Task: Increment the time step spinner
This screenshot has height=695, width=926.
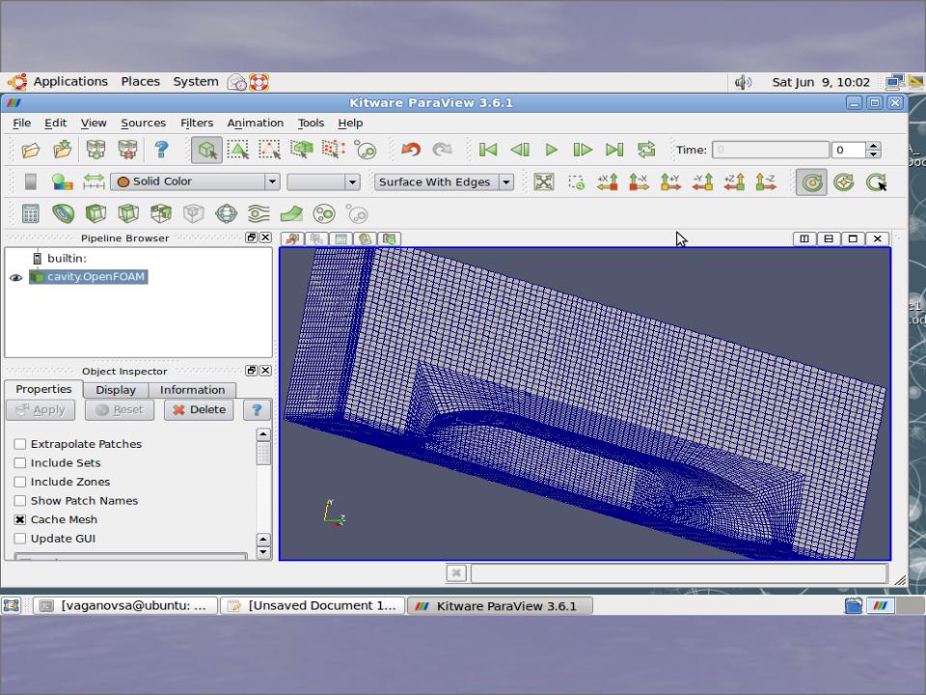Action: click(x=874, y=146)
